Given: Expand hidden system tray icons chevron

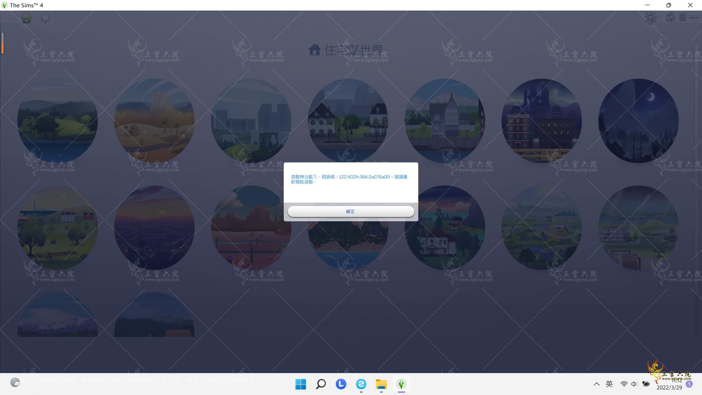Looking at the screenshot, I should click(596, 384).
